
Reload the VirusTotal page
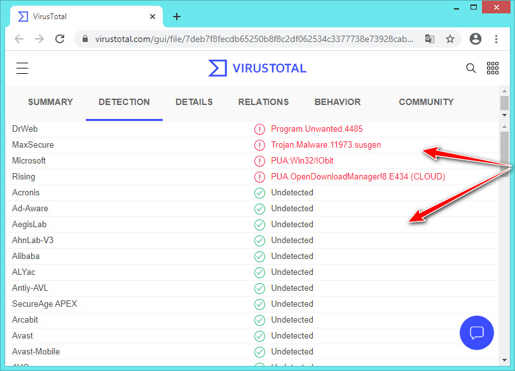click(x=60, y=39)
